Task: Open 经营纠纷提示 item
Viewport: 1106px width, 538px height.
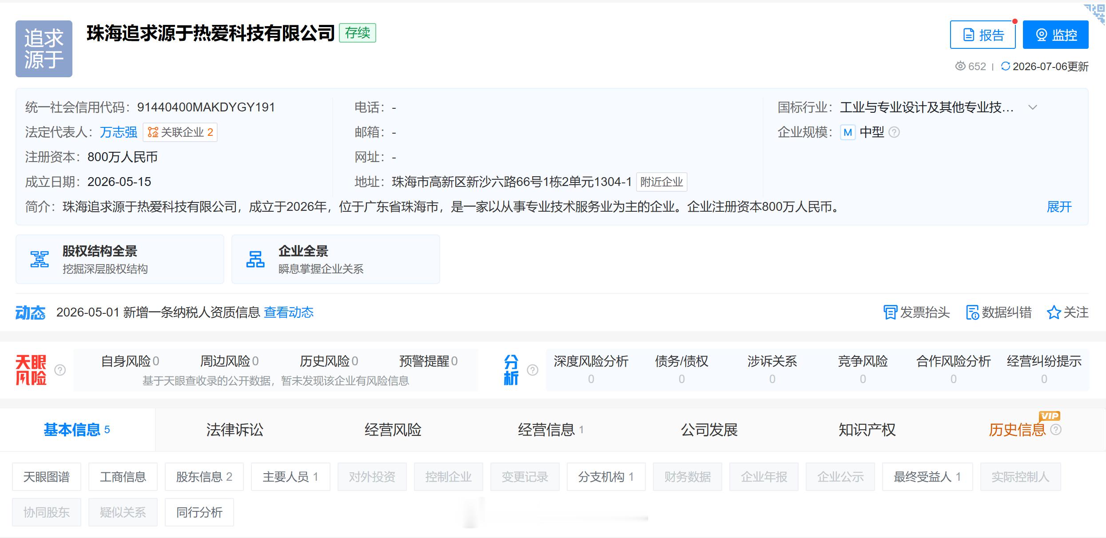Action: pyautogui.click(x=1044, y=369)
